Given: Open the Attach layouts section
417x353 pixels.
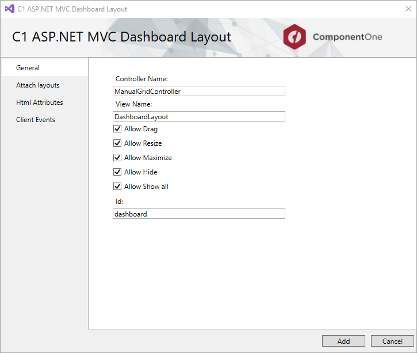Looking at the screenshot, I should (38, 85).
